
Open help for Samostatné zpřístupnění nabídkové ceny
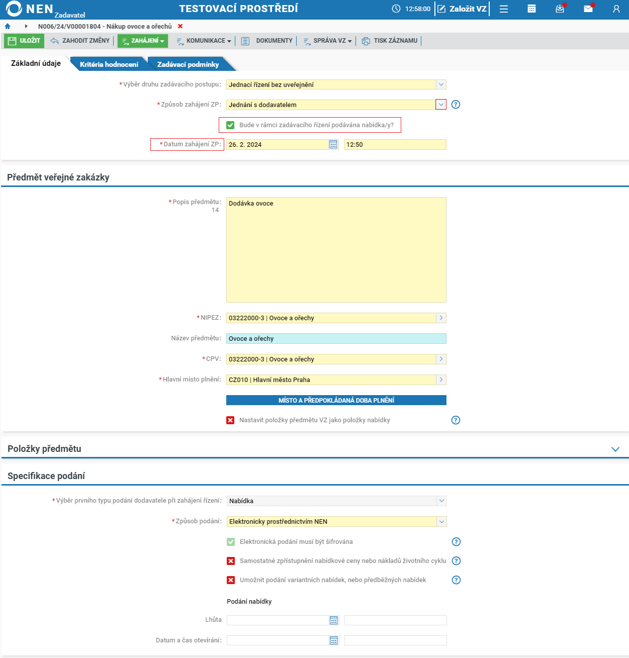(456, 561)
